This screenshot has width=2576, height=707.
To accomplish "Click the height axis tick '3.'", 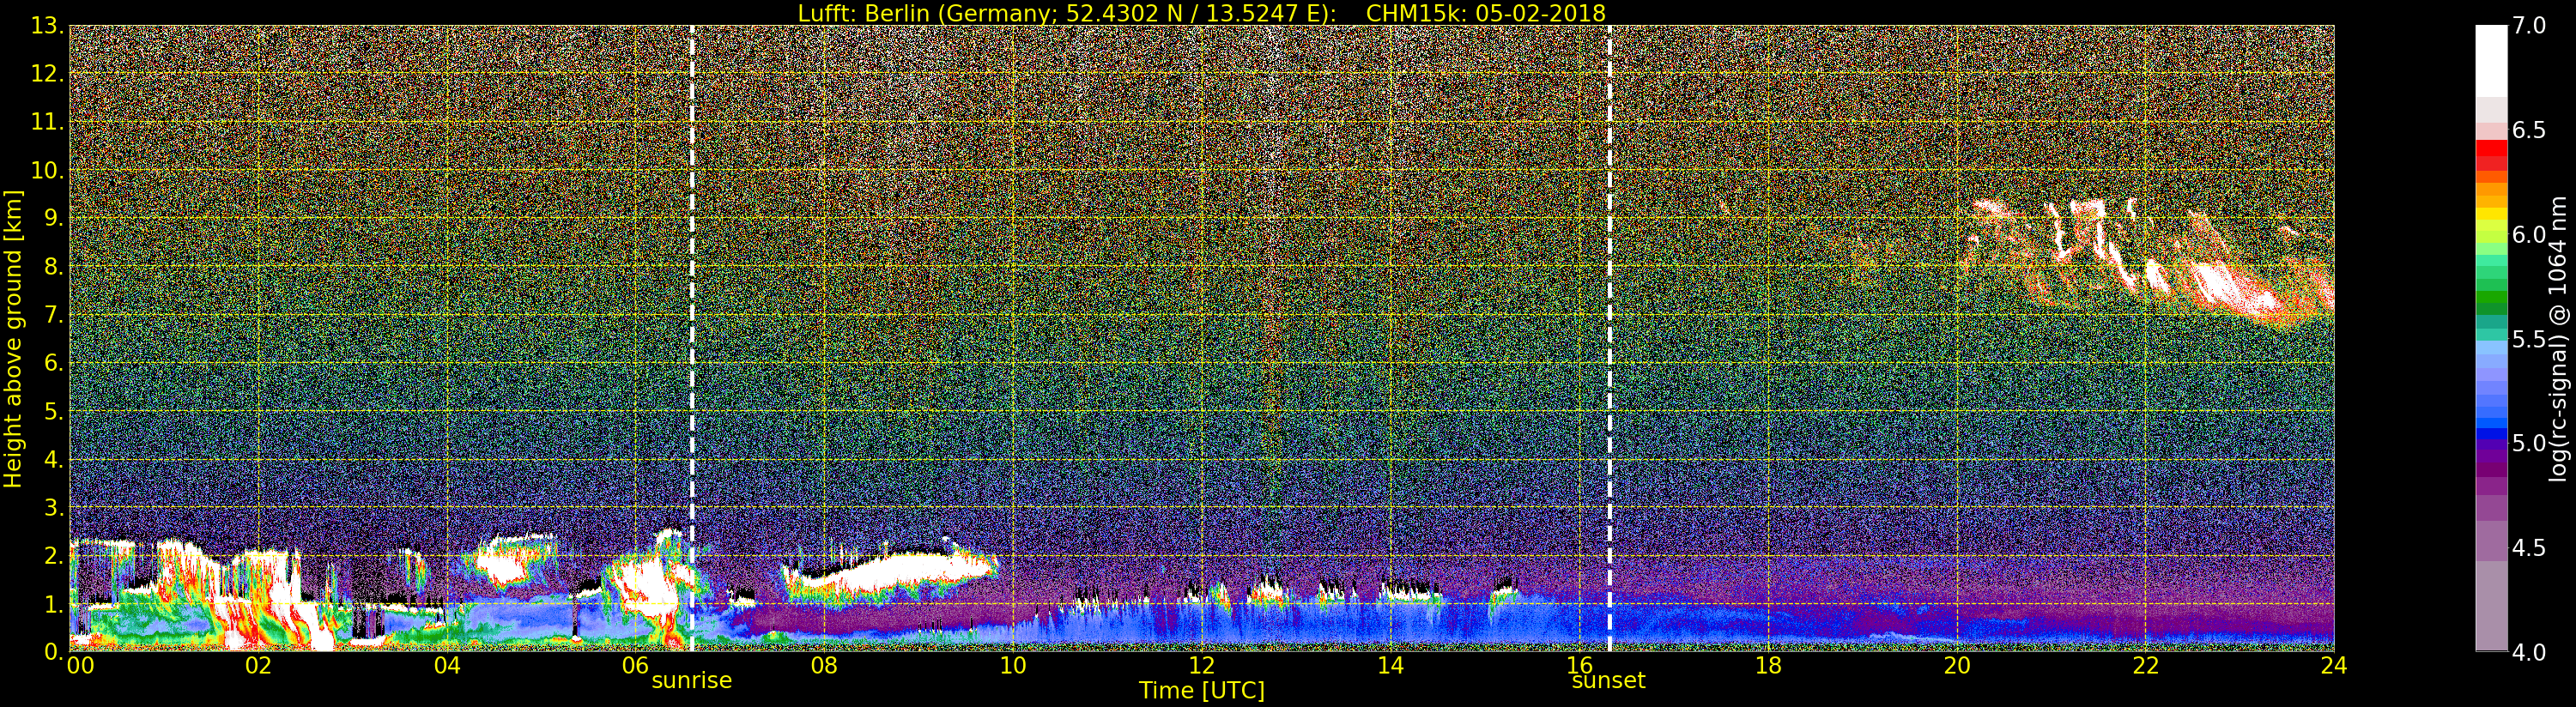I will click(x=52, y=507).
